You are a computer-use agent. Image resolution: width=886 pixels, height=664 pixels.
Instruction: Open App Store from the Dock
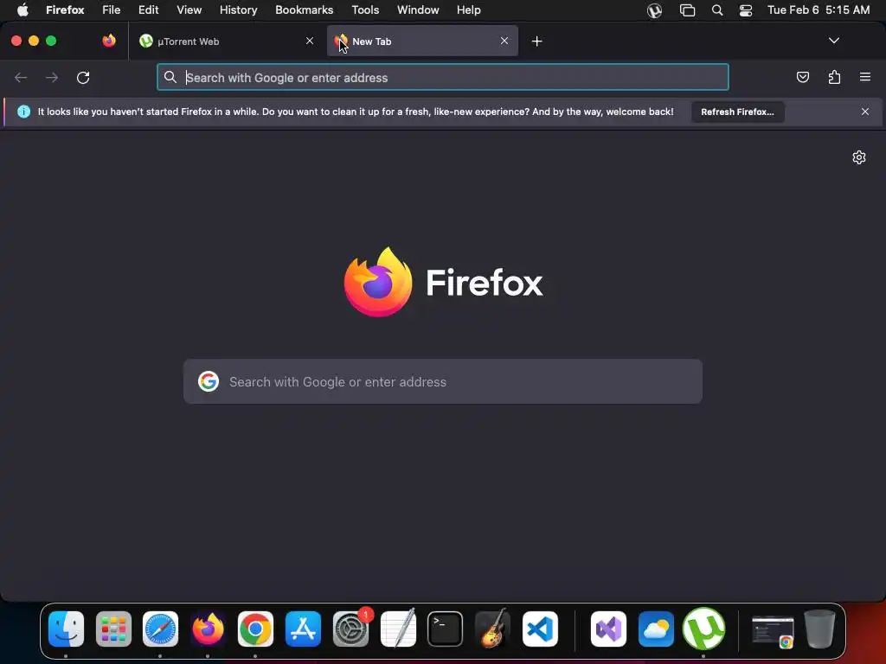point(303,629)
